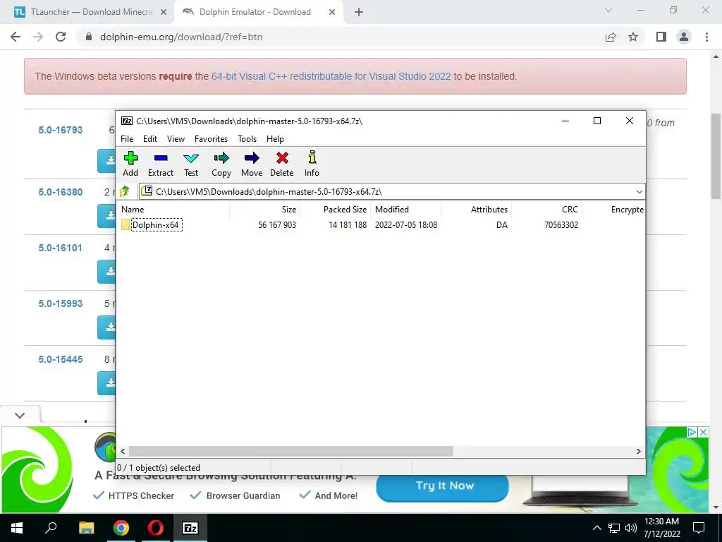Screen dimensions: 722x542
Task: Open the Tools menu
Action: pos(247,139)
